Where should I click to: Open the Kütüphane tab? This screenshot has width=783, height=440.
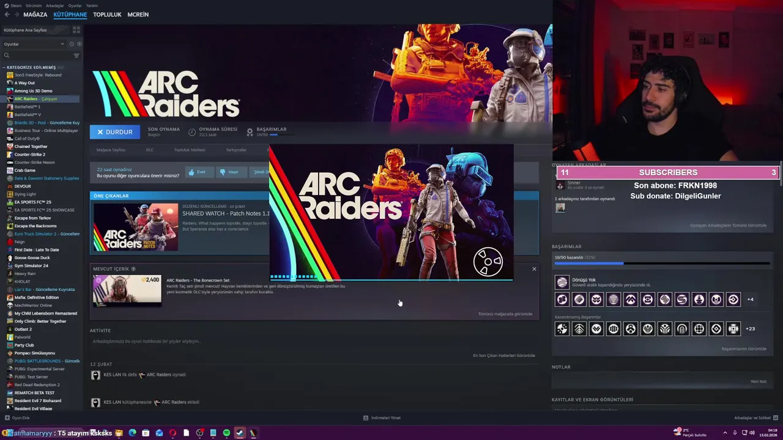pos(70,14)
